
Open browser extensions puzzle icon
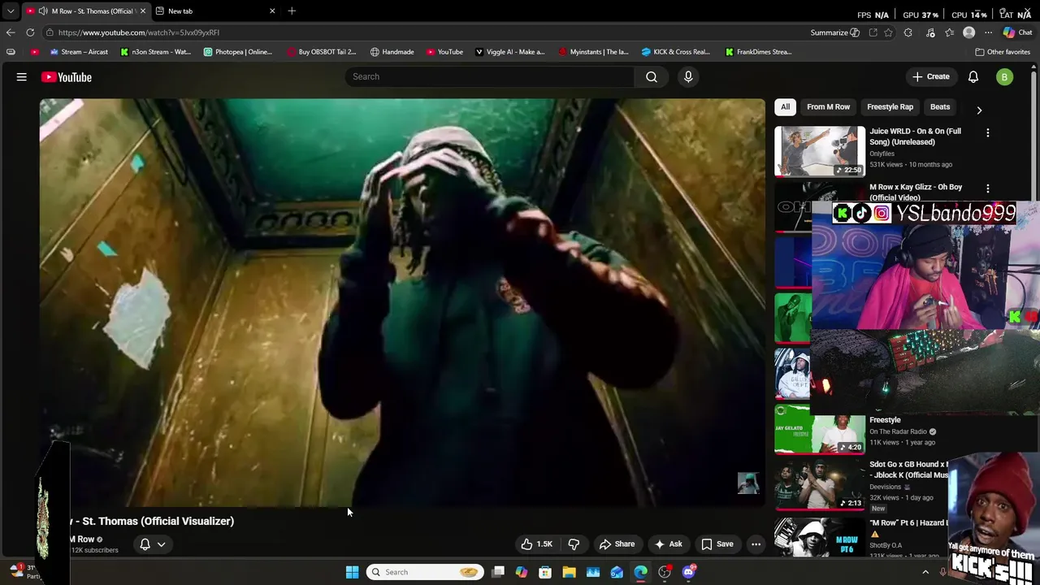coord(908,32)
